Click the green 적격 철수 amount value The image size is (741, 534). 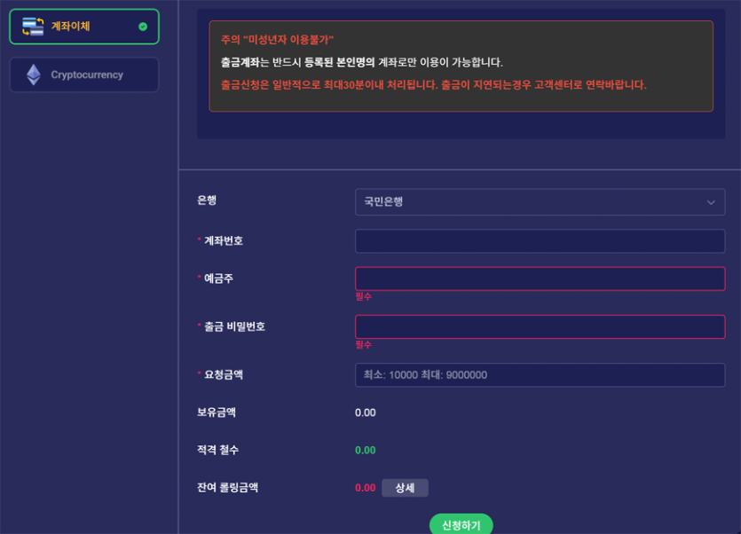coord(366,451)
